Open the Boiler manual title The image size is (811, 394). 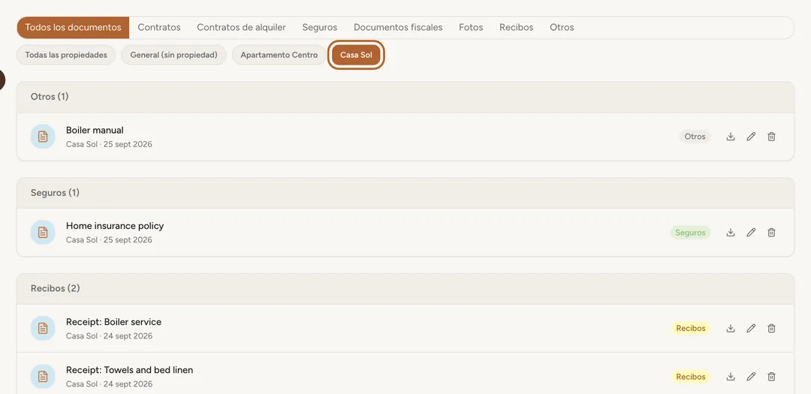pos(95,131)
